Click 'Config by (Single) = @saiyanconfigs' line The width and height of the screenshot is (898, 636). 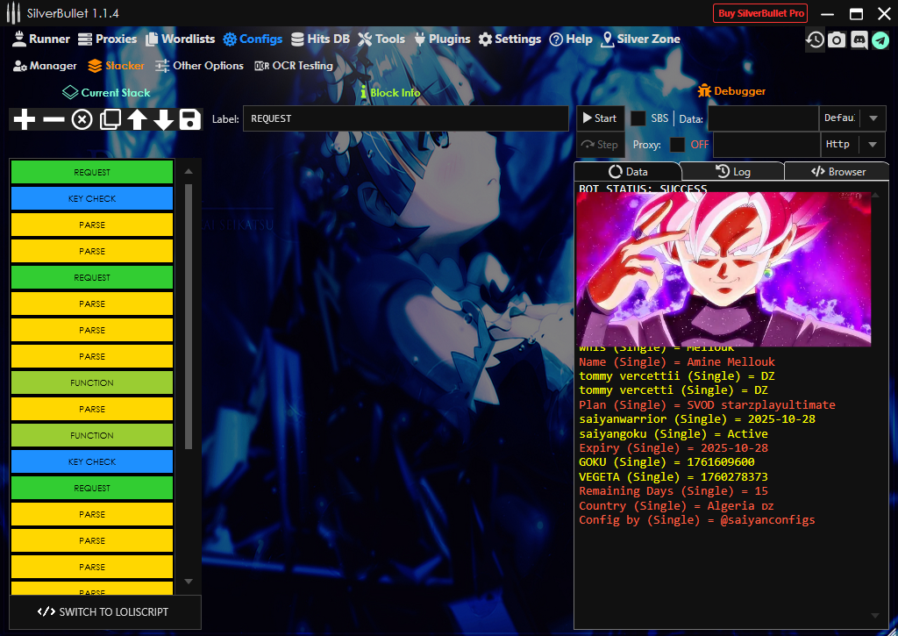(697, 519)
